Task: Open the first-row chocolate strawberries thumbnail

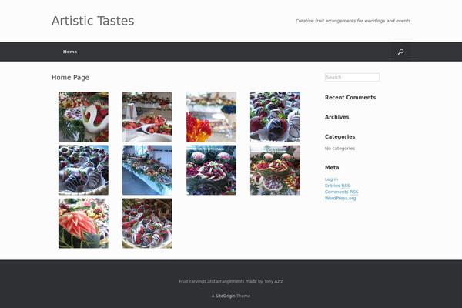Action: click(275, 117)
